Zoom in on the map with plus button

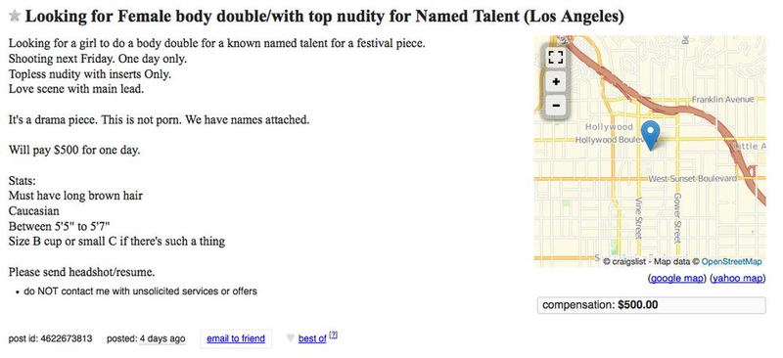(x=555, y=81)
